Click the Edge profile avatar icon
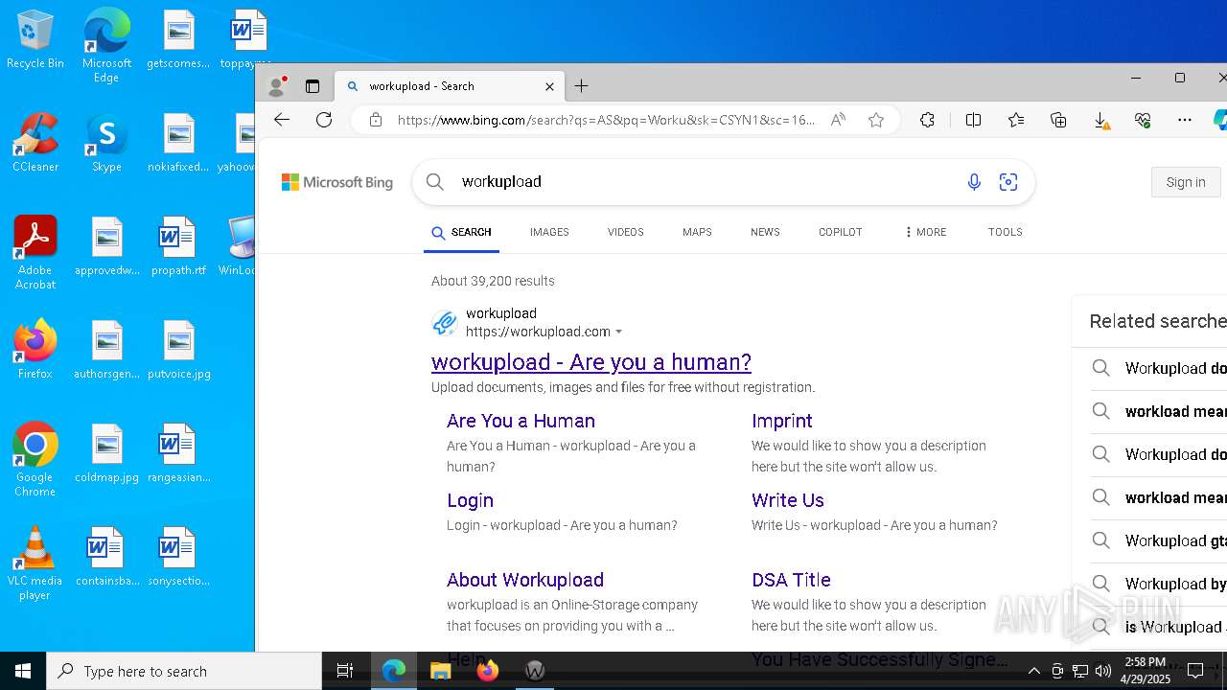Viewport: 1227px width, 690px height. (277, 86)
